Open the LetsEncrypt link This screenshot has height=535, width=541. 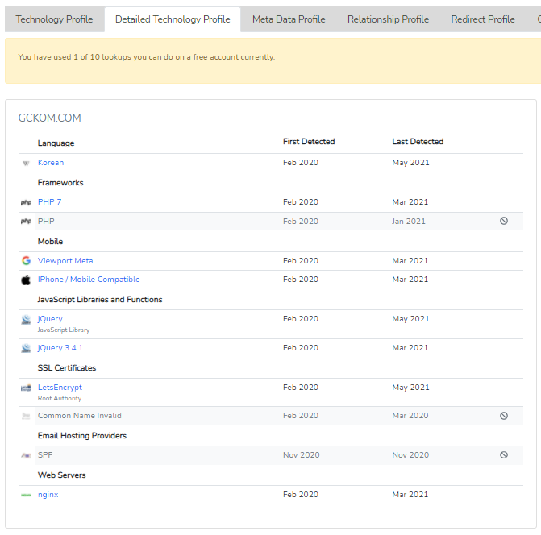coord(60,387)
